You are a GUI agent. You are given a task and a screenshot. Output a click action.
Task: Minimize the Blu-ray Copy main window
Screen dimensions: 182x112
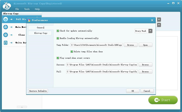pyautogui.click(x=168, y=3)
